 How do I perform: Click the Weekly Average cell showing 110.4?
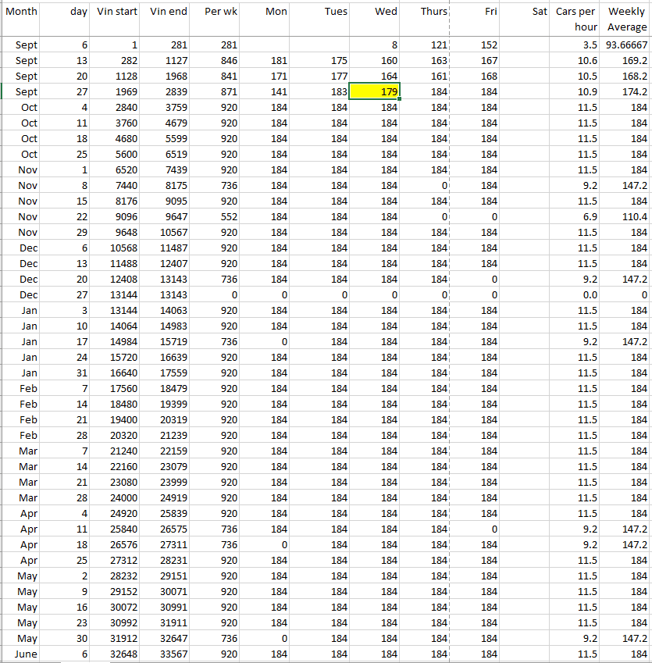coord(626,216)
